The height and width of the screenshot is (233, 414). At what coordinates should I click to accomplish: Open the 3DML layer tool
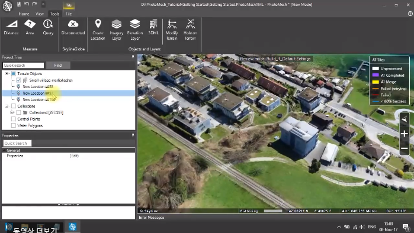(x=153, y=27)
